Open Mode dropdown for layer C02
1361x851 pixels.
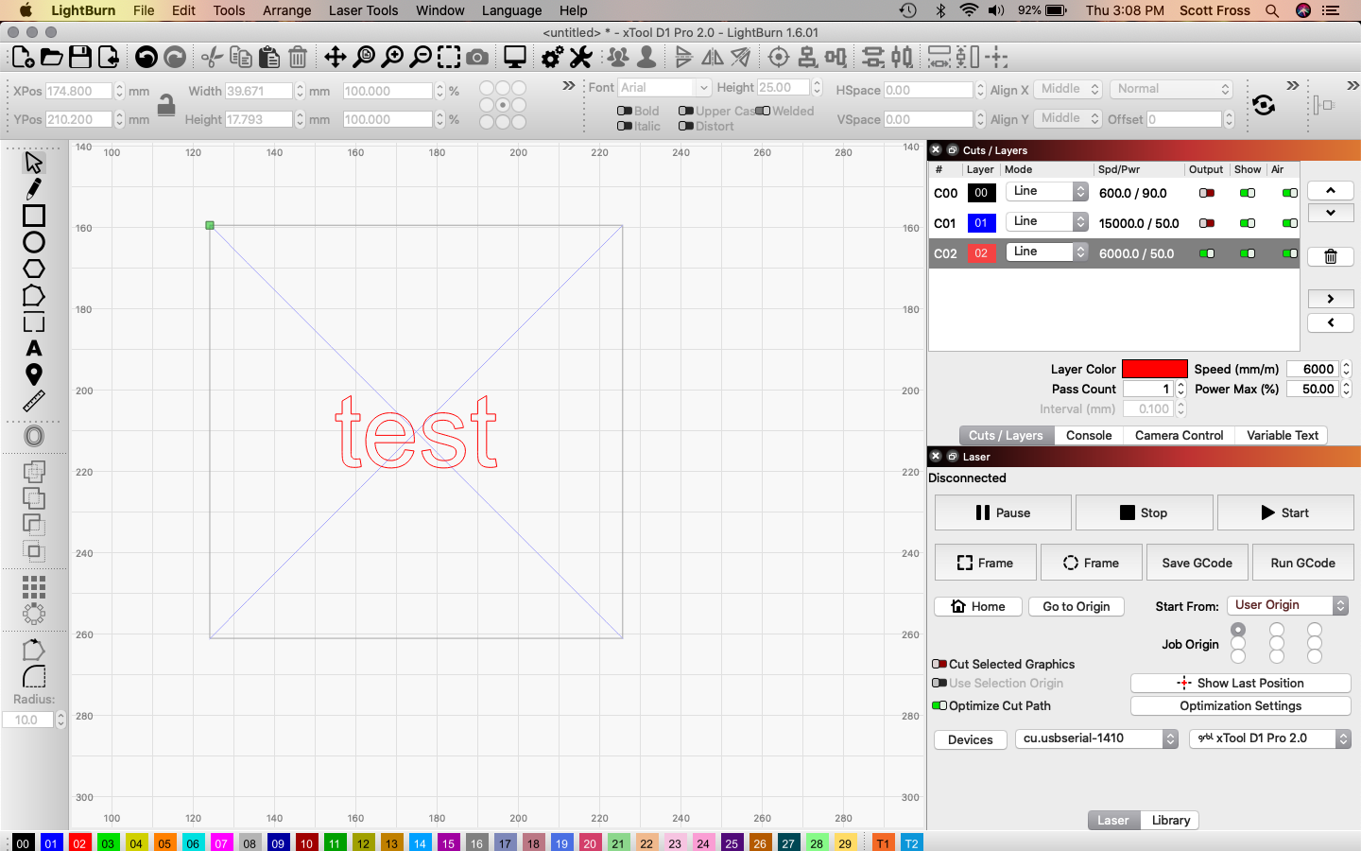point(1046,252)
